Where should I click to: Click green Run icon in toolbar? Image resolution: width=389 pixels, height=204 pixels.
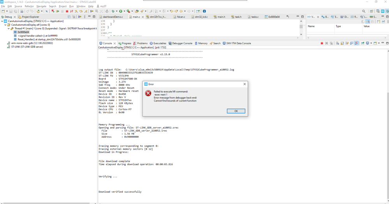point(121,11)
